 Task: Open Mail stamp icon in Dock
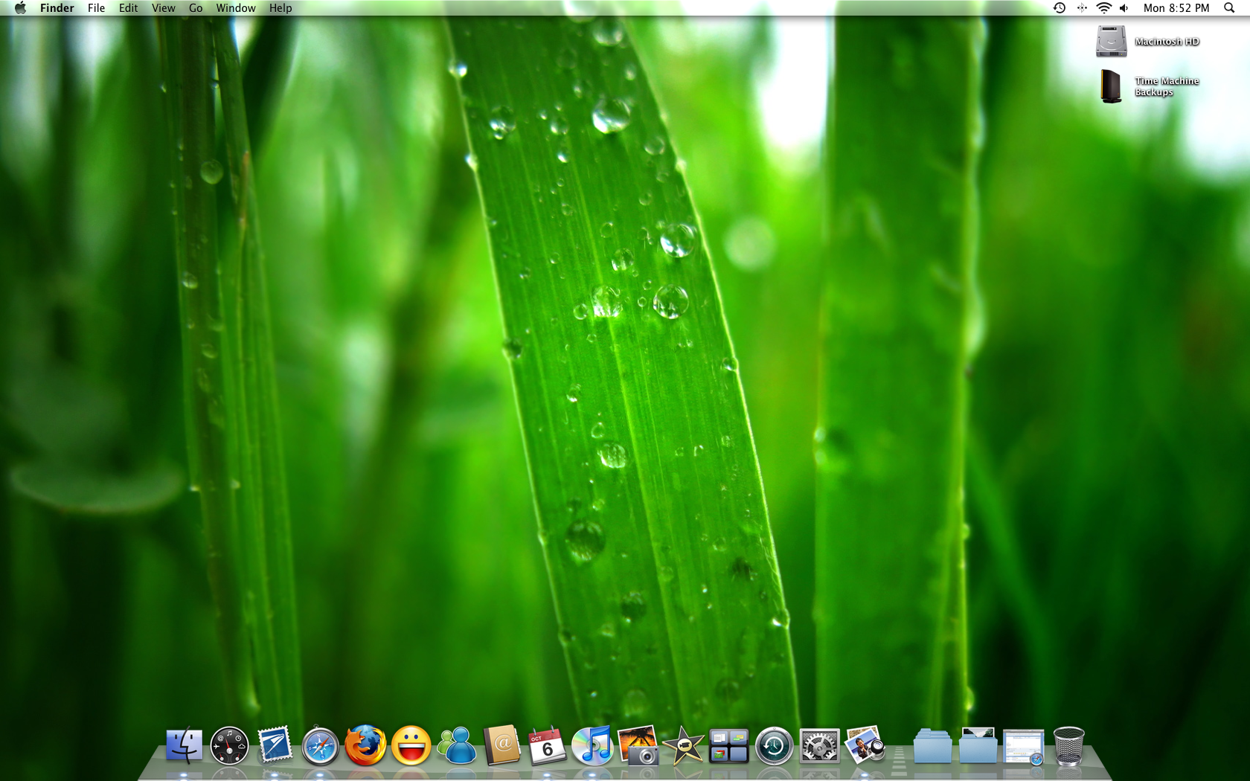coord(275,745)
